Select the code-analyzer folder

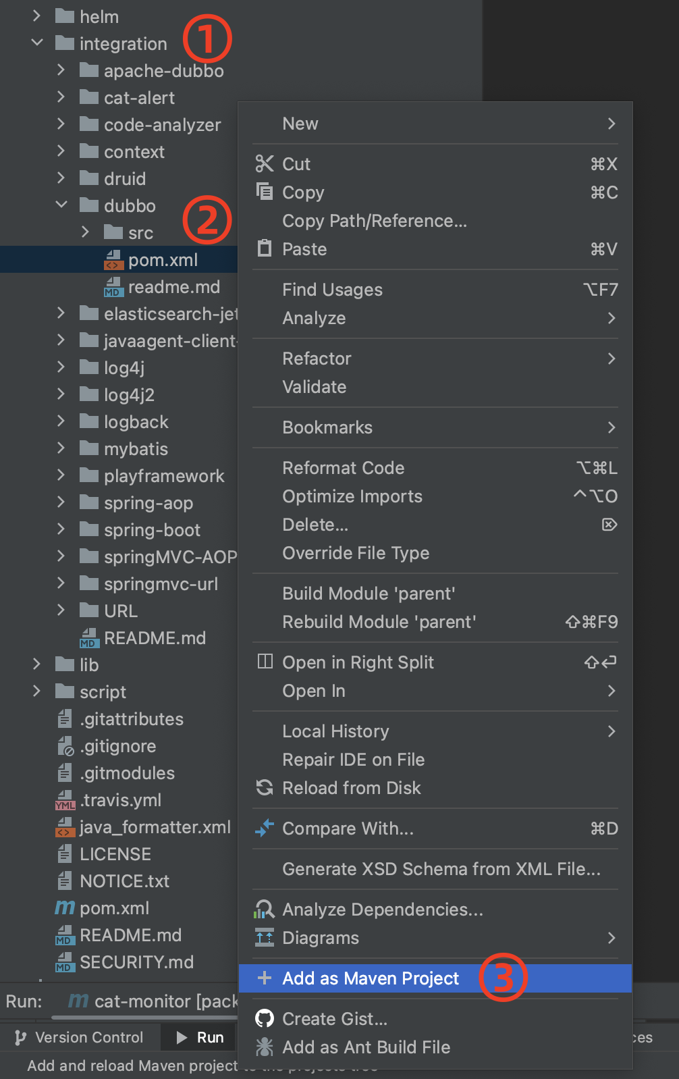(x=162, y=125)
